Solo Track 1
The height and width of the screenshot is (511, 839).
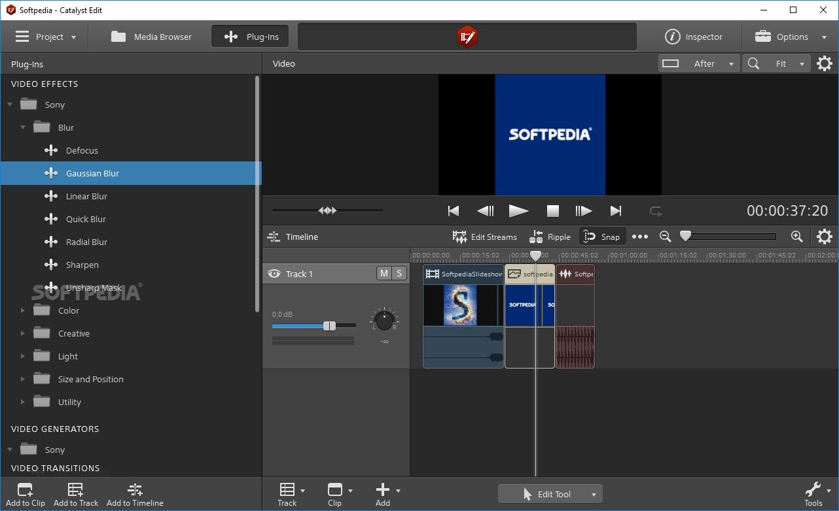[399, 273]
